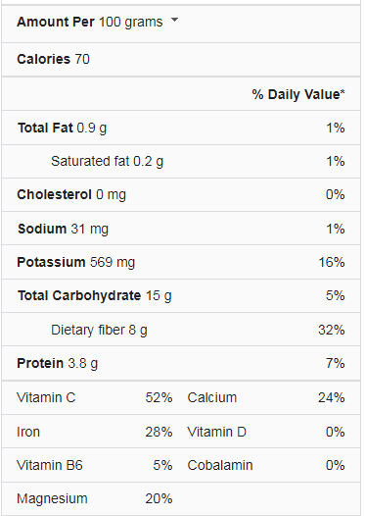
Task: Click the Protein 3.8 g entry
Action: pos(58,363)
